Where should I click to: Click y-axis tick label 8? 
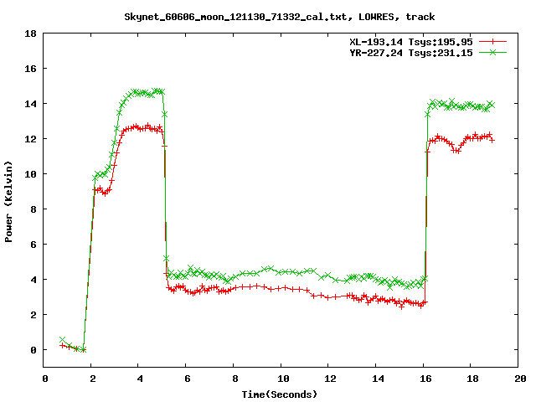33,209
